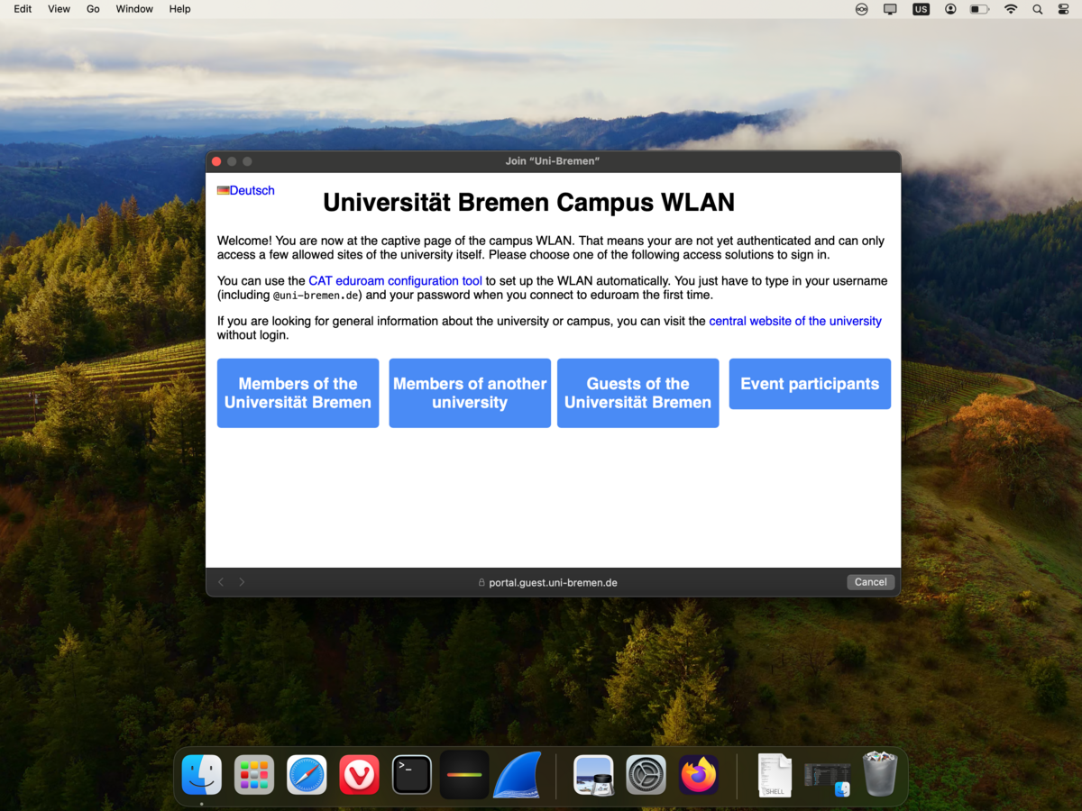Open the Window menu
This screenshot has height=811, width=1082.
point(134,9)
